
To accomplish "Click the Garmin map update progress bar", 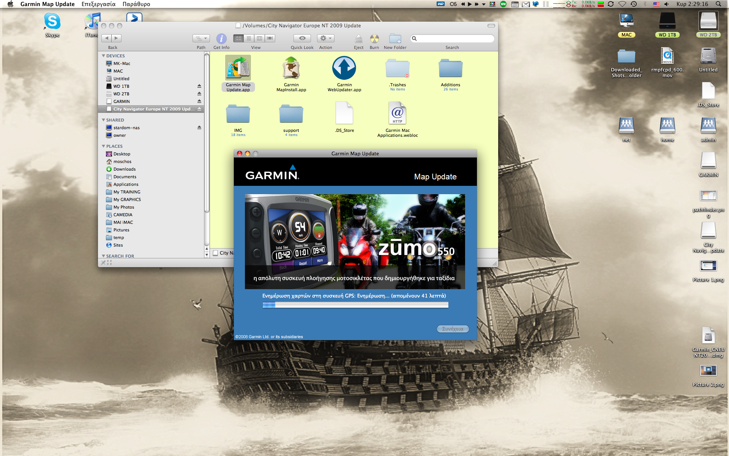I will point(355,305).
